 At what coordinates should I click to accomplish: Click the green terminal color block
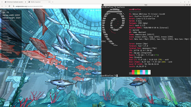(x=136, y=72)
